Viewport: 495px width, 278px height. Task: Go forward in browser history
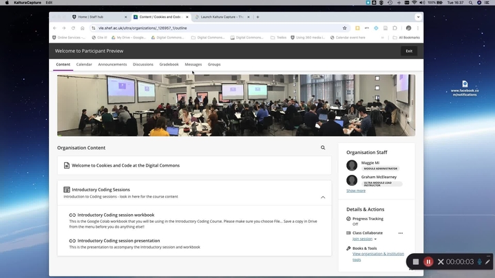(64, 28)
